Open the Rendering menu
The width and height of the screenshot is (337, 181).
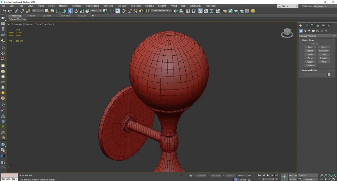(x=108, y=6)
